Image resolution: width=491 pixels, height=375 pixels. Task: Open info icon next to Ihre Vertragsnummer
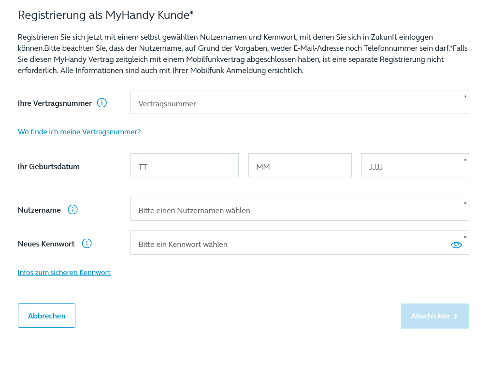pos(102,102)
